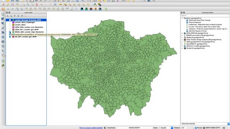Screen dimensions: 230x129
Task: Uncheck OA_2011_London_gen_MHW layer
Action: [10, 37]
